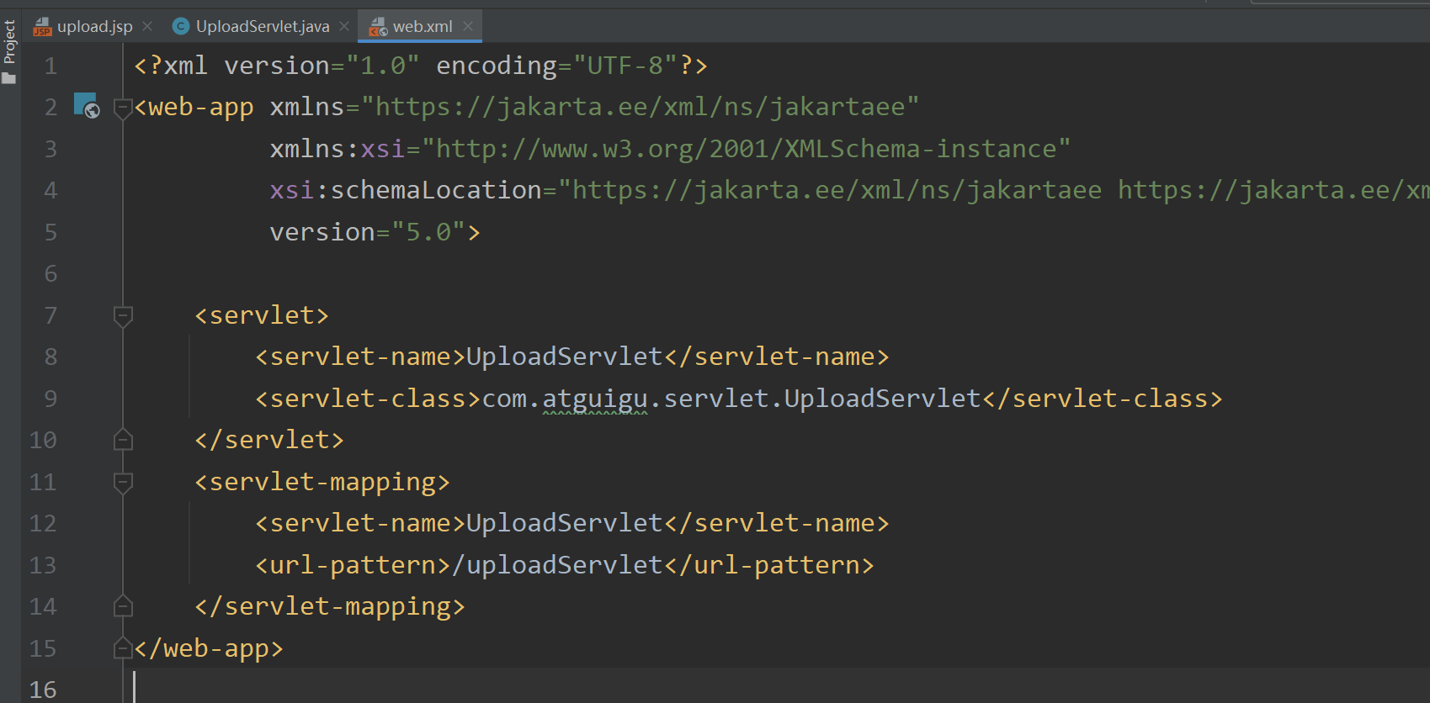Click the closing </servlet-mapping> tag
Viewport: 1430px width, 703px height.
tap(330, 606)
